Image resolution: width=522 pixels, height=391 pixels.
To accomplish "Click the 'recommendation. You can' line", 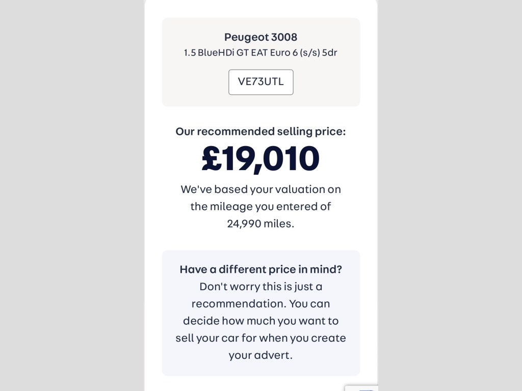I will pyautogui.click(x=260, y=304).
